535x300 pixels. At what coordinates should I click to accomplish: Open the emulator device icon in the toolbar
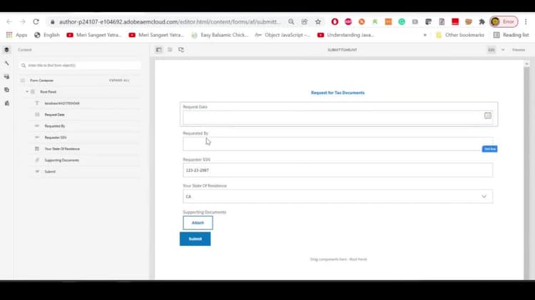click(181, 50)
